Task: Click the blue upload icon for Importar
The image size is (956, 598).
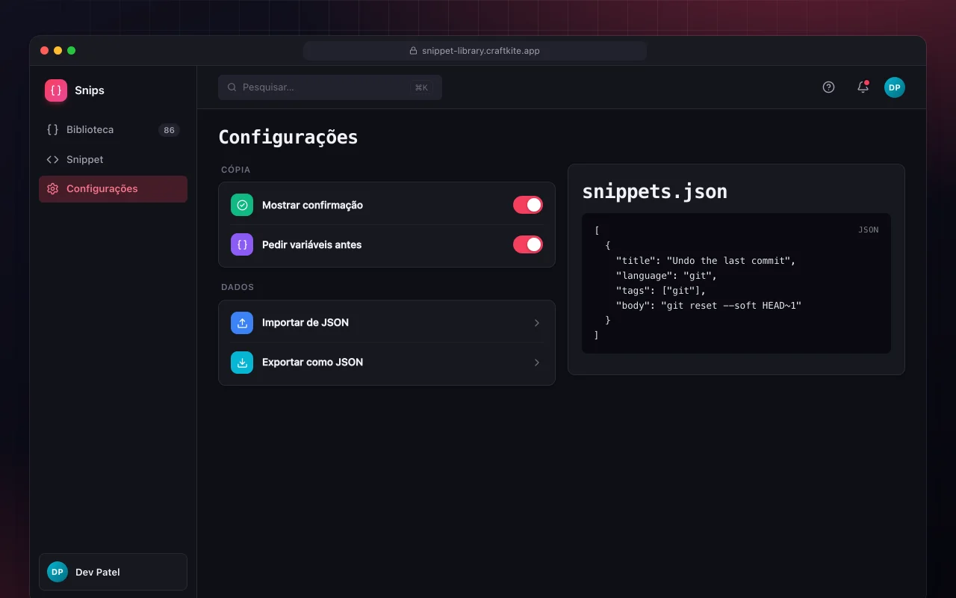Action: (x=242, y=323)
